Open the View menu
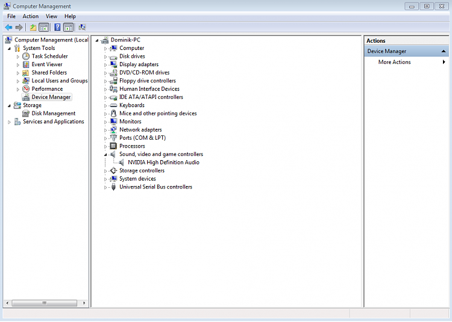The width and height of the screenshot is (452, 322). point(51,16)
